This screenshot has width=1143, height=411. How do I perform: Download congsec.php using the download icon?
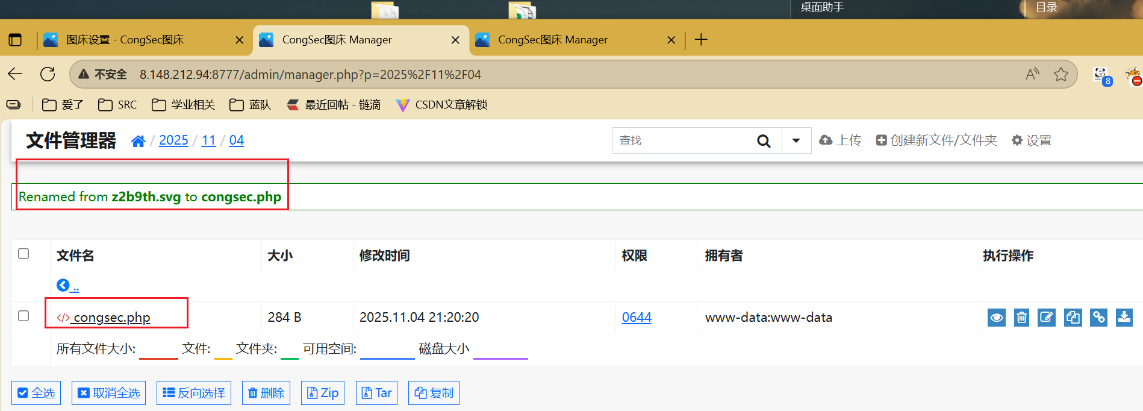tap(1124, 318)
